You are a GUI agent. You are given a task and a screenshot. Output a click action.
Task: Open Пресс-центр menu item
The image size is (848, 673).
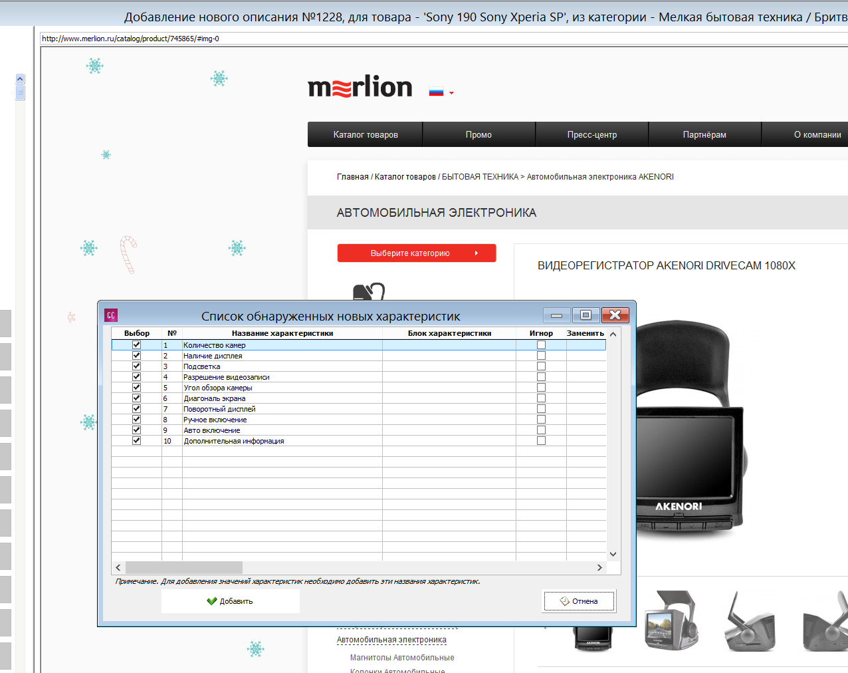(x=591, y=134)
